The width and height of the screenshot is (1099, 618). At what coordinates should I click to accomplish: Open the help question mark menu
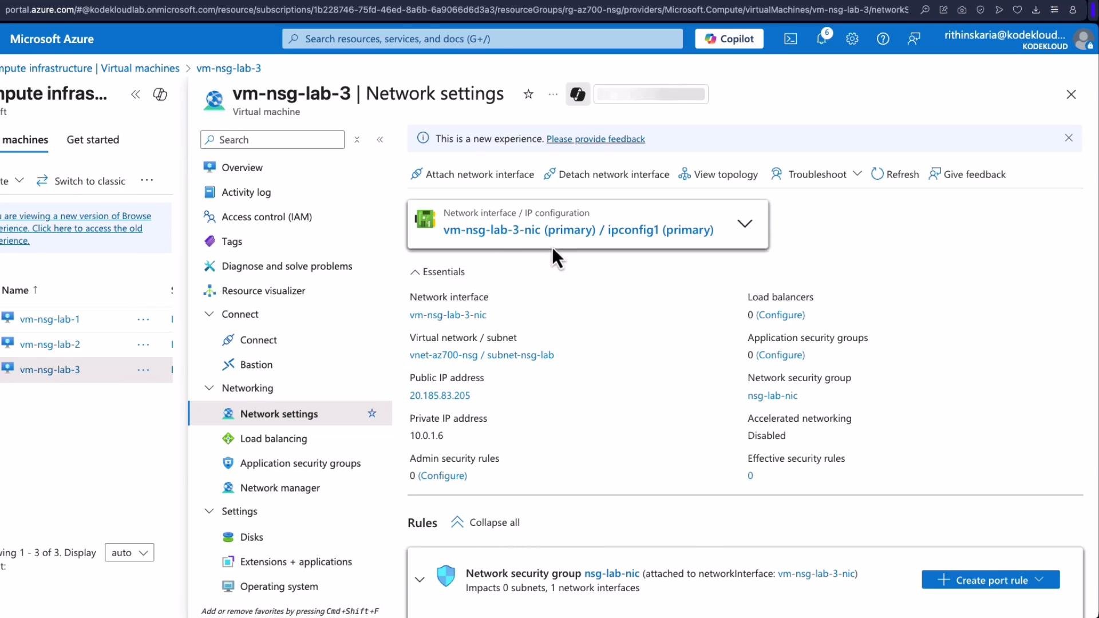point(883,39)
